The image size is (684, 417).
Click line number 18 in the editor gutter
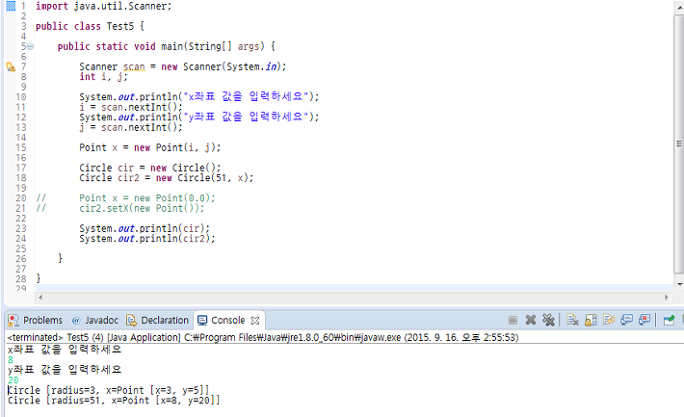click(x=21, y=178)
